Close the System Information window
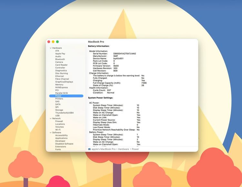 (49, 42)
